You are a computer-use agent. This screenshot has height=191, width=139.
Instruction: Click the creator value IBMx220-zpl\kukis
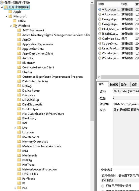pos(126,104)
